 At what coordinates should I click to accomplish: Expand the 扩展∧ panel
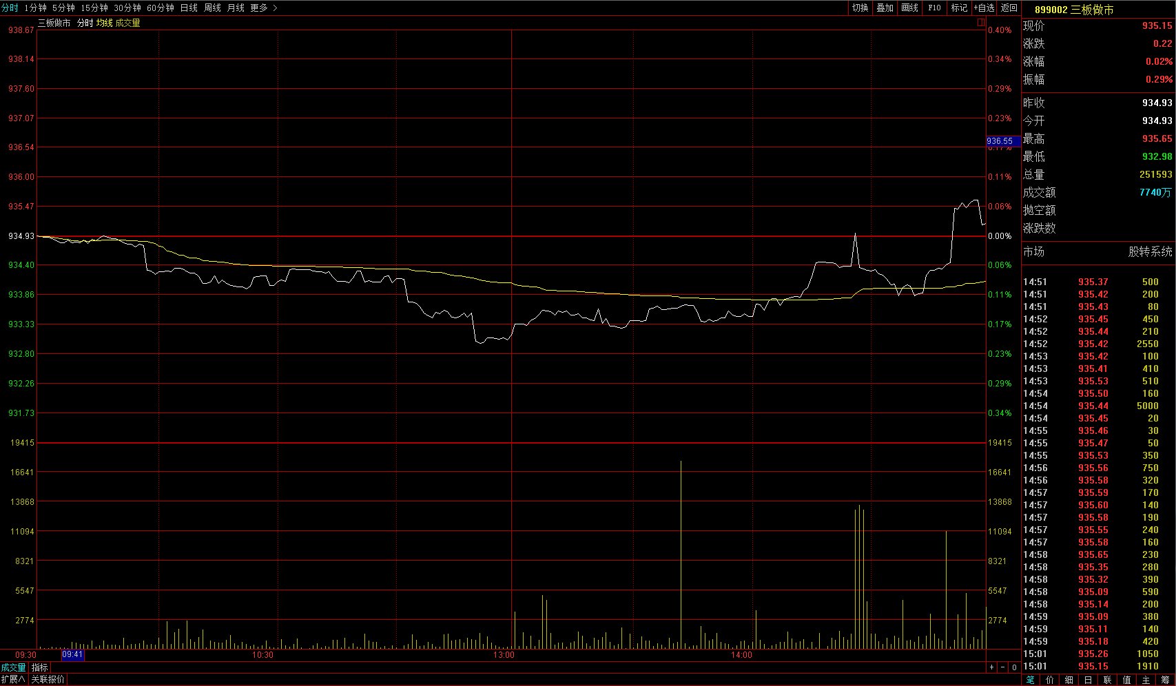pos(13,679)
